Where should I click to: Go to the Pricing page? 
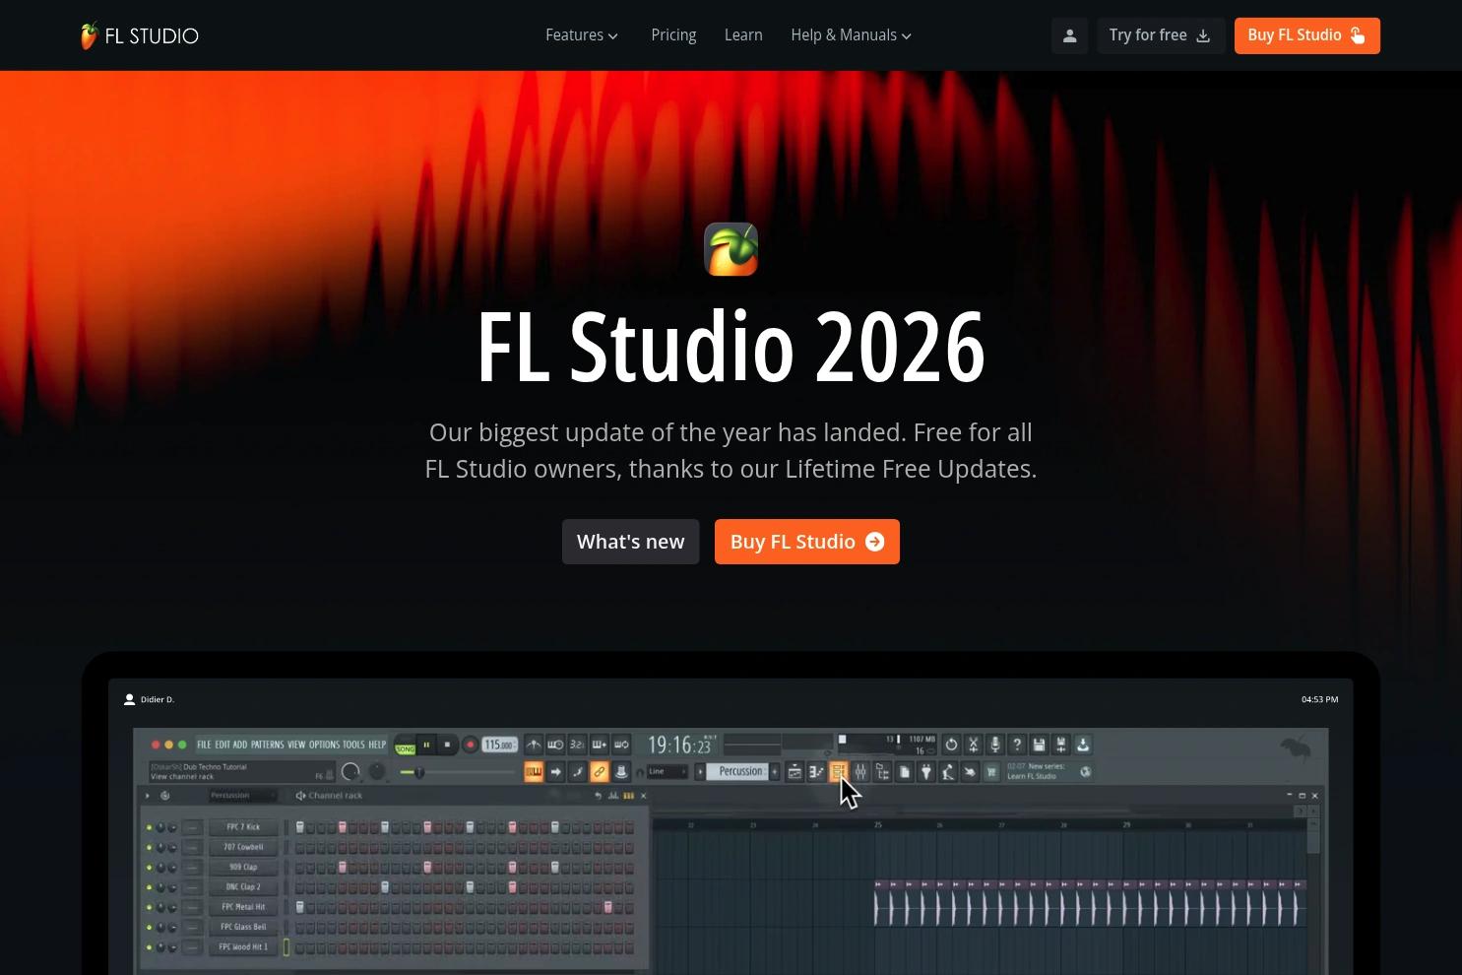click(673, 35)
